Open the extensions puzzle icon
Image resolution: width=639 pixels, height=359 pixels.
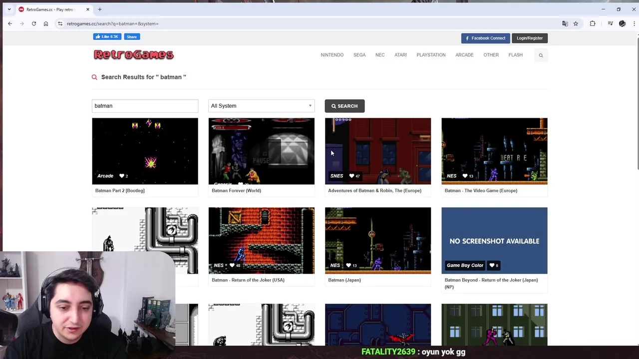click(x=593, y=23)
